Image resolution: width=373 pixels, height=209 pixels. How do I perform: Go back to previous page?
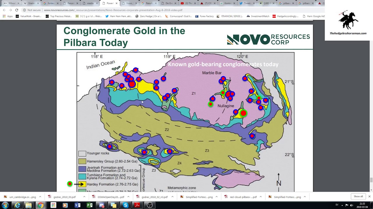pyautogui.click(x=4, y=10)
